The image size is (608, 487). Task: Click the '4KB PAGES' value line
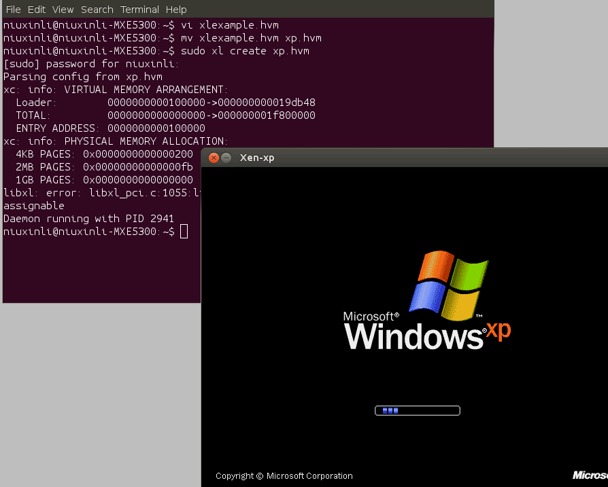point(104,154)
